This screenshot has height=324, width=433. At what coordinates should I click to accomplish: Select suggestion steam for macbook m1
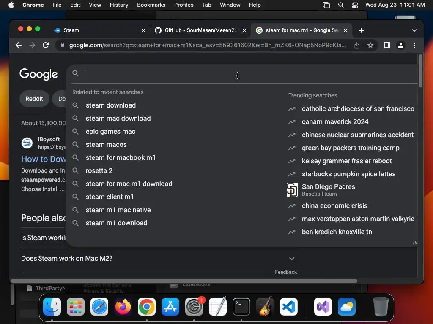click(x=121, y=158)
